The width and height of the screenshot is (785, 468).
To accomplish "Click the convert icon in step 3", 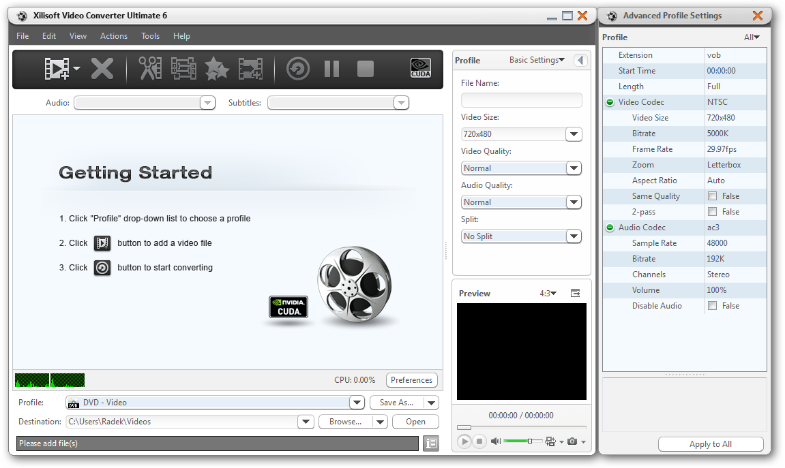I will 102,268.
